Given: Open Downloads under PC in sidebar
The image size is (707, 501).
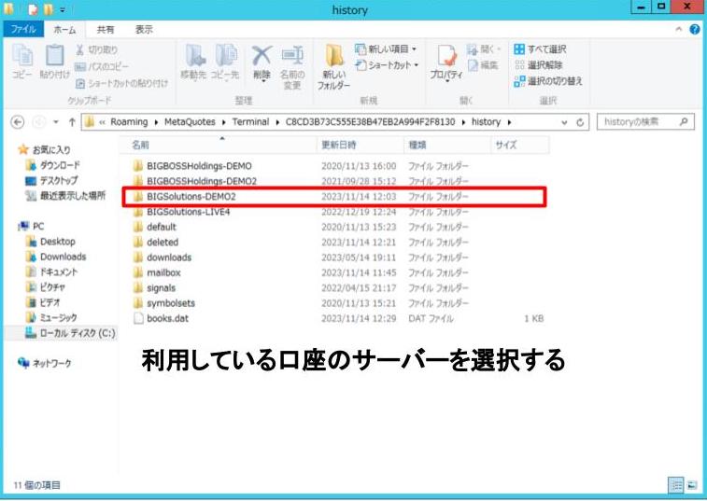Looking at the screenshot, I should pyautogui.click(x=56, y=257).
